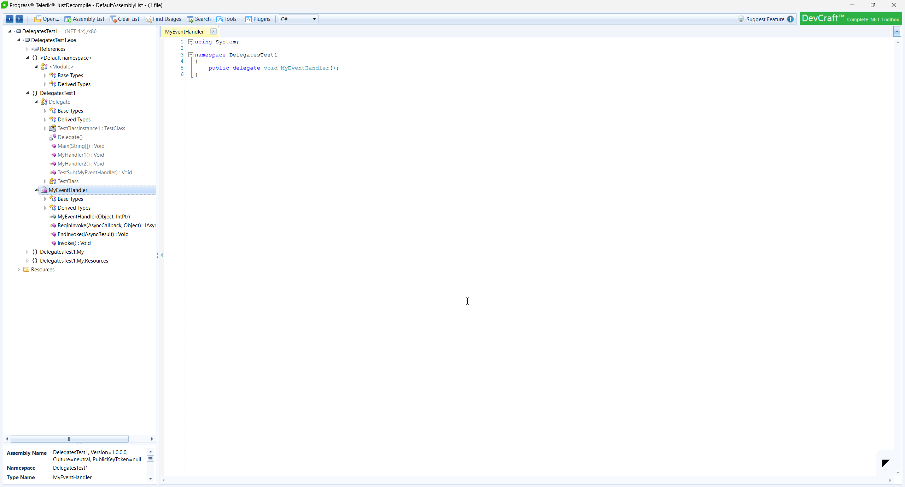
Task: Expand the DelegatesTest1.My namespace node
Action: [28, 252]
